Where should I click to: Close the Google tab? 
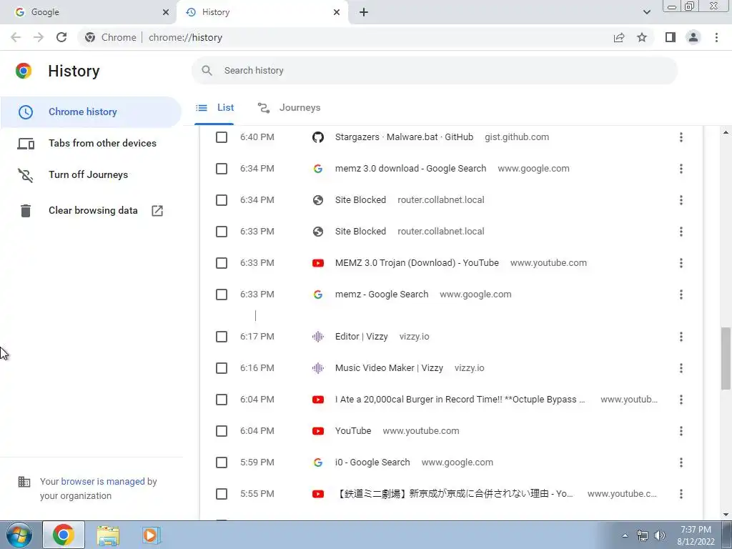166,12
